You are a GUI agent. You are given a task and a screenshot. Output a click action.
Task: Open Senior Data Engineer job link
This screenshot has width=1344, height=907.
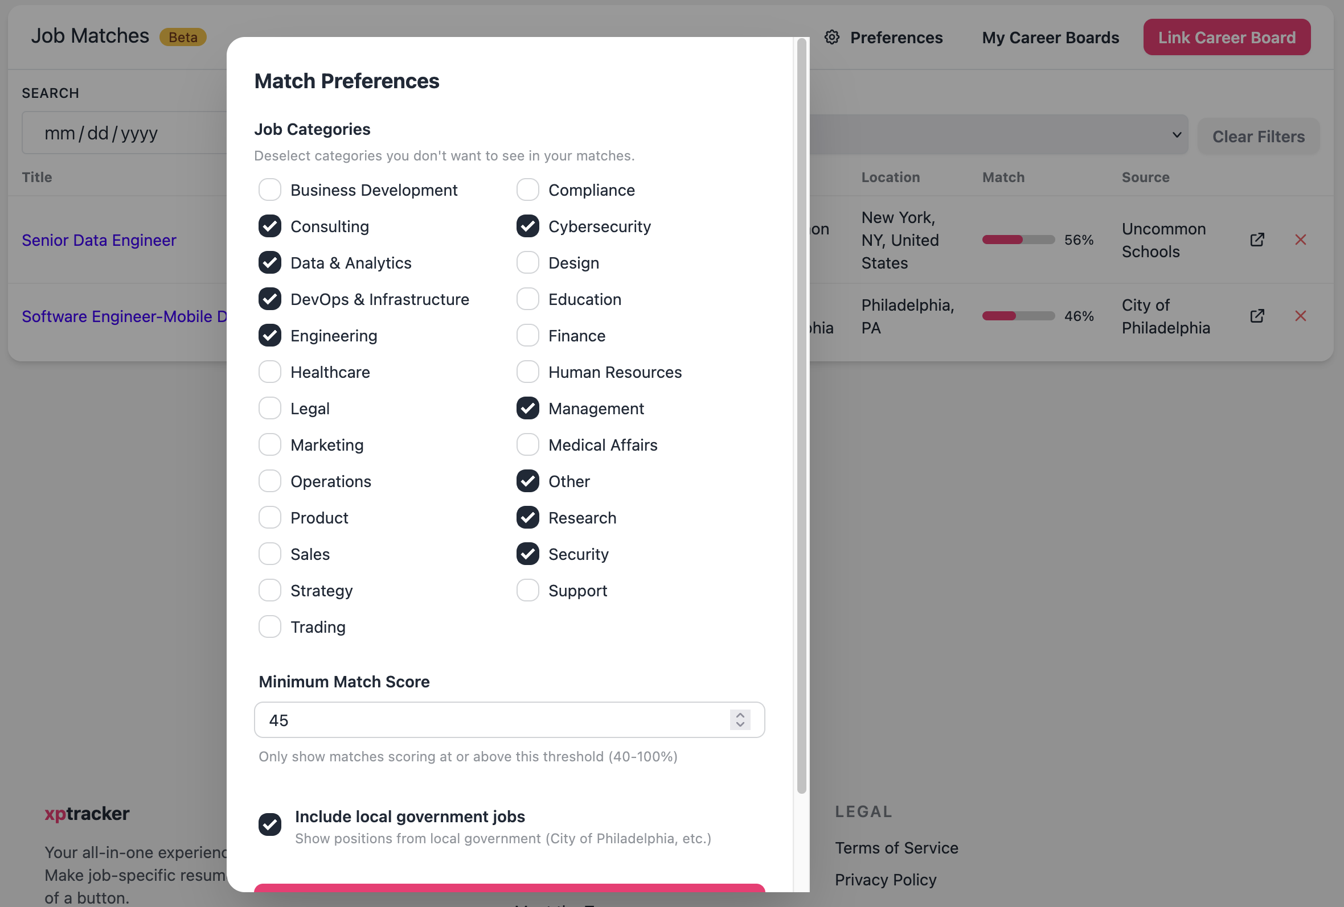click(99, 240)
